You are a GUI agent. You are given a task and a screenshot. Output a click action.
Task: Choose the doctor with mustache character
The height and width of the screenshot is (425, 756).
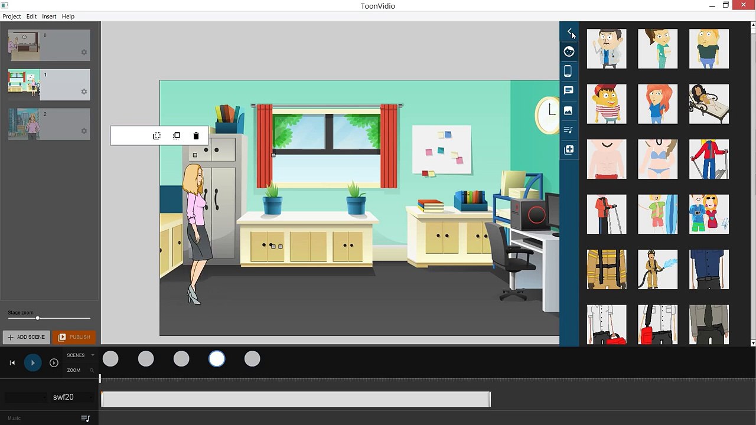tap(607, 49)
